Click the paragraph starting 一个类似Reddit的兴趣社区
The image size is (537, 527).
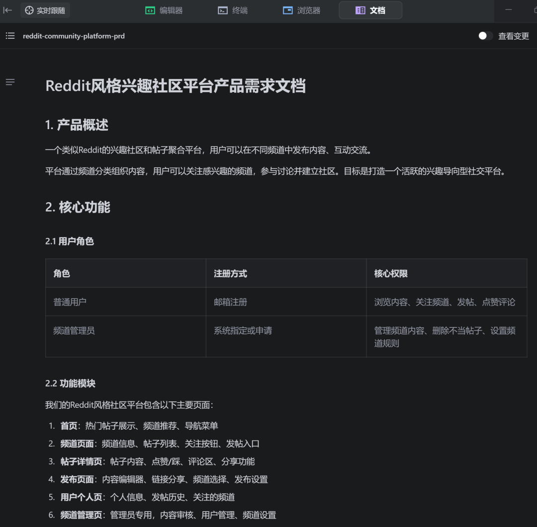208,150
